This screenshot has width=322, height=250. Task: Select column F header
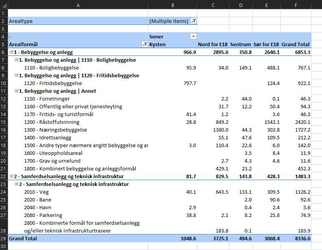pos(296,5)
